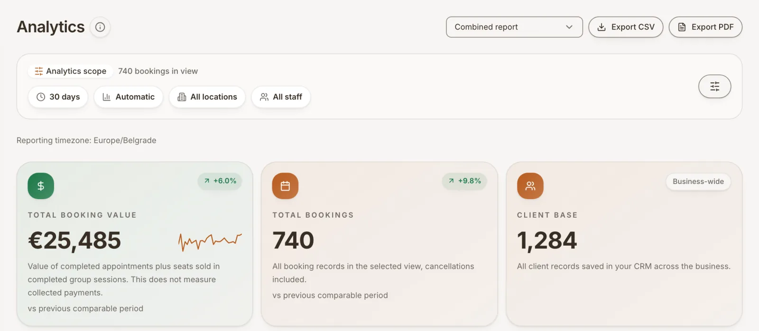Click the +6.0% trend badge

point(220,181)
